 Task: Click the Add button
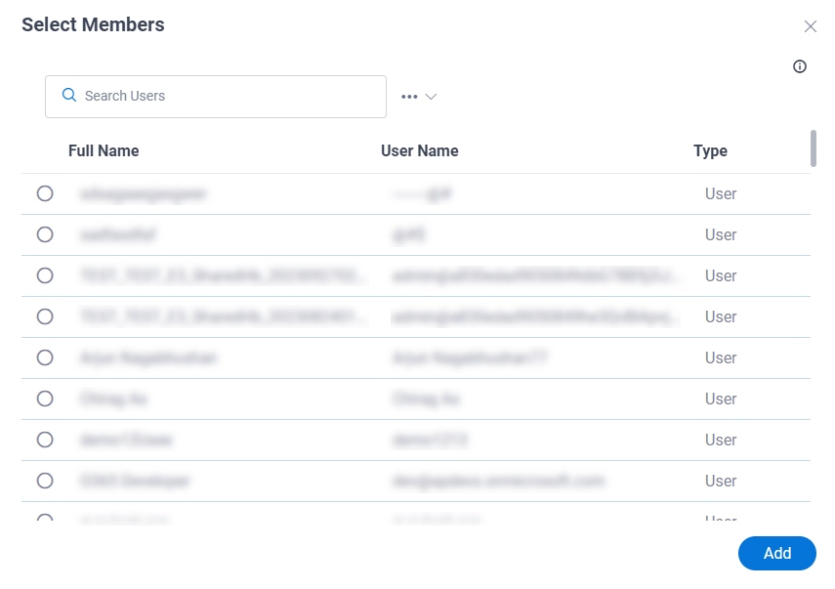click(777, 553)
